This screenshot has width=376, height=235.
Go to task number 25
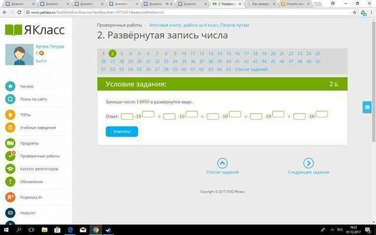pos(318,53)
